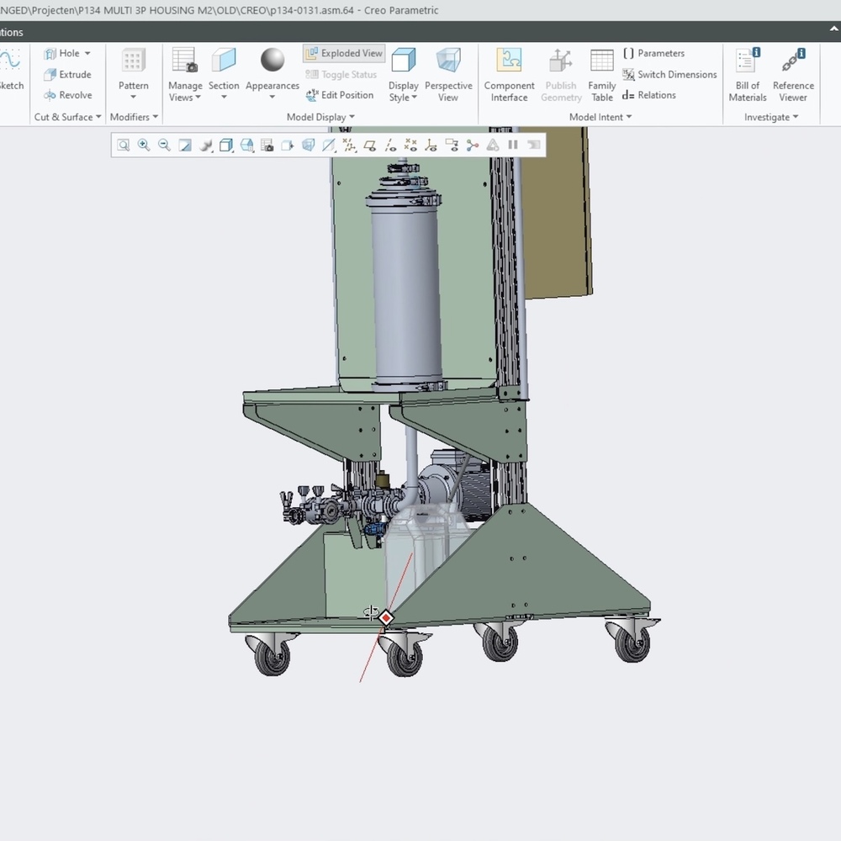Expand the Pattern dropdown
The image size is (841, 841).
[133, 95]
